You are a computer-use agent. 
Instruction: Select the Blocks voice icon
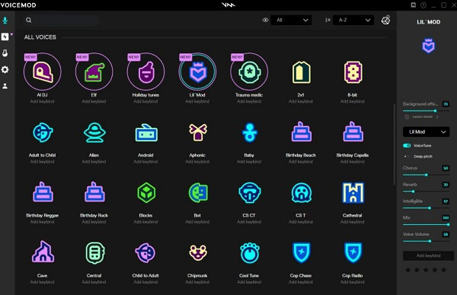(146, 192)
